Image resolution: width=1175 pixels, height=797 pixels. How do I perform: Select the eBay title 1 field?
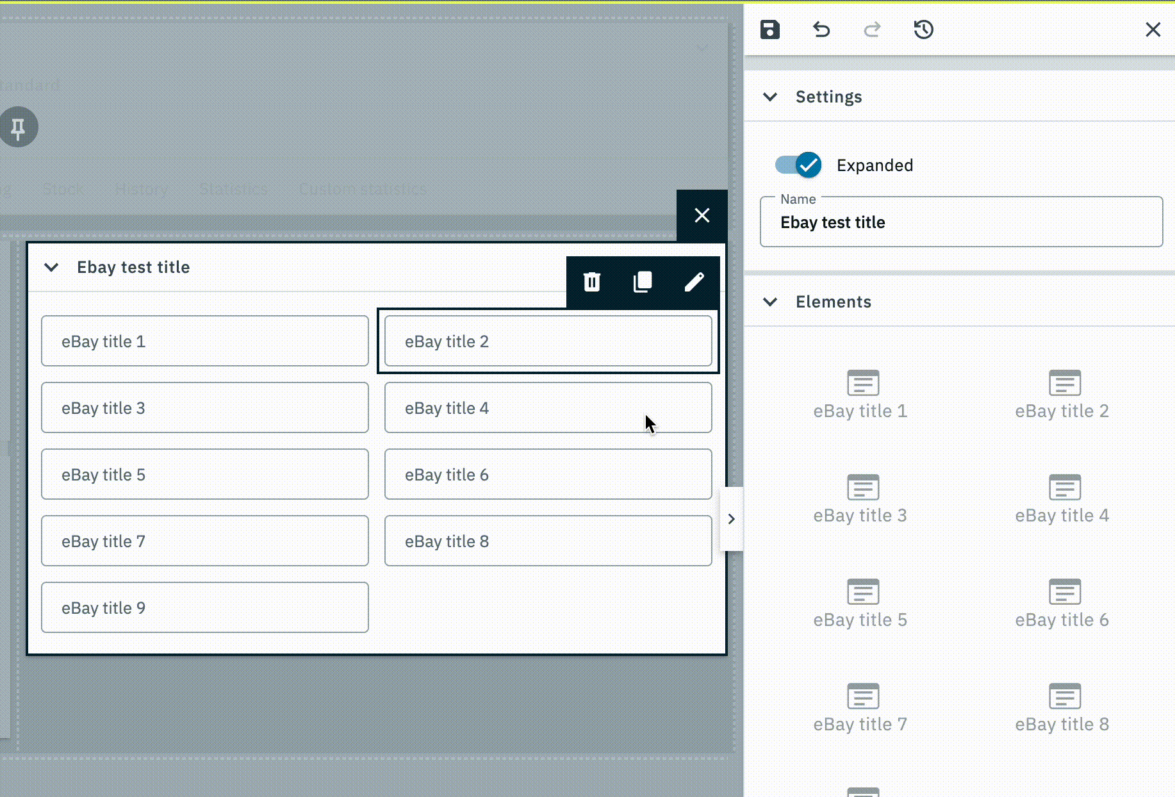tap(205, 341)
